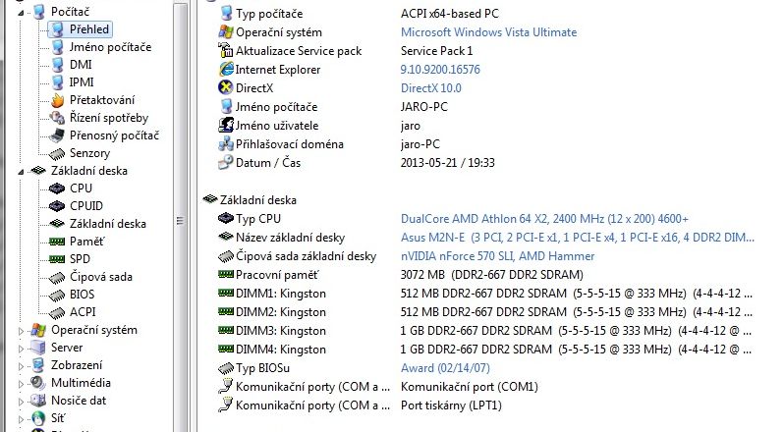Open Jméno počítače tree entry
Screen dimensions: 784x432
[x=110, y=47]
